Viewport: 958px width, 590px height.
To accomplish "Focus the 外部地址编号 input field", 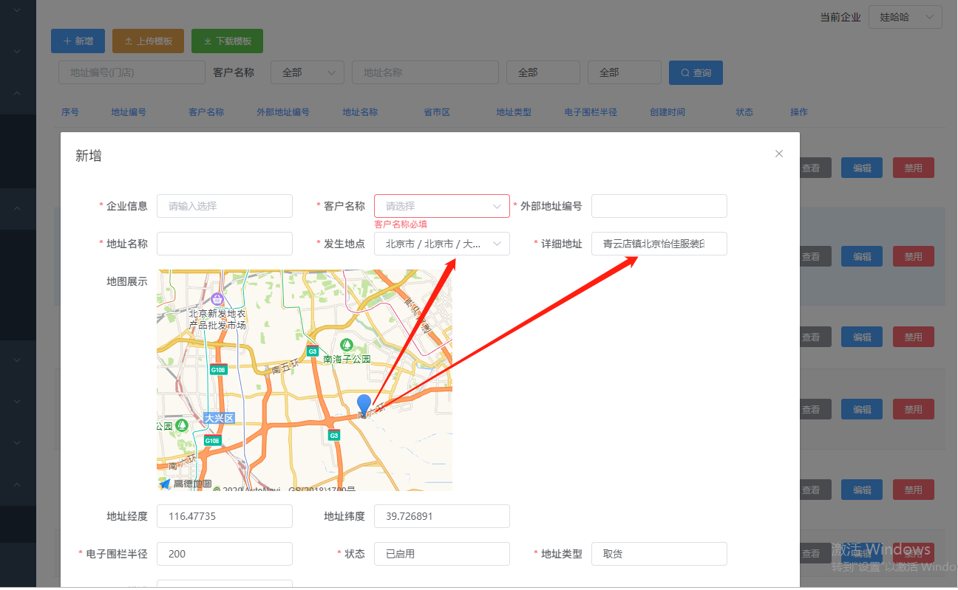I will [x=659, y=206].
